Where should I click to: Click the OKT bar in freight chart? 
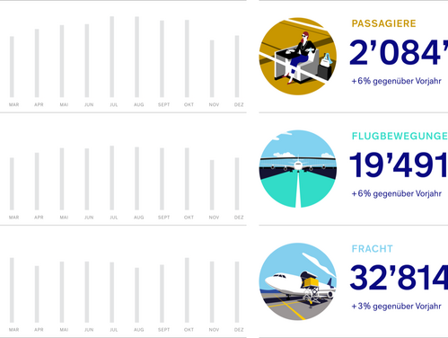[187, 290]
